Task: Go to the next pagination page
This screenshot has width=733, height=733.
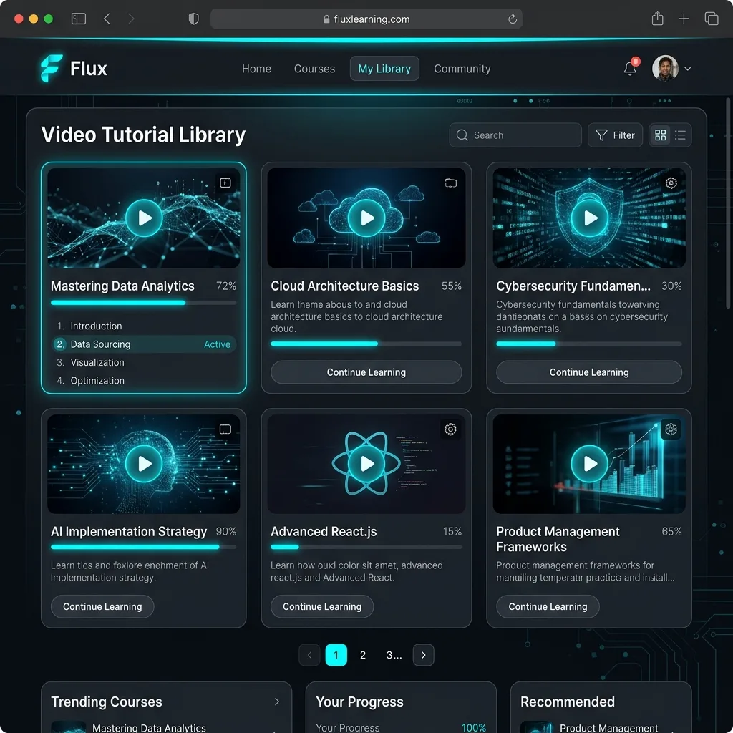Action: pos(424,655)
